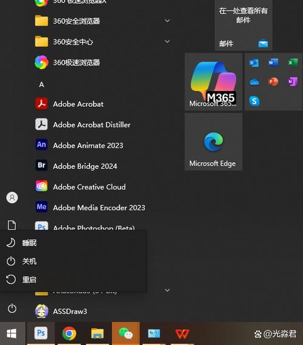Screen dimensions: 303x345
Task: Open WeChat from the taskbar
Action: tap(125, 333)
